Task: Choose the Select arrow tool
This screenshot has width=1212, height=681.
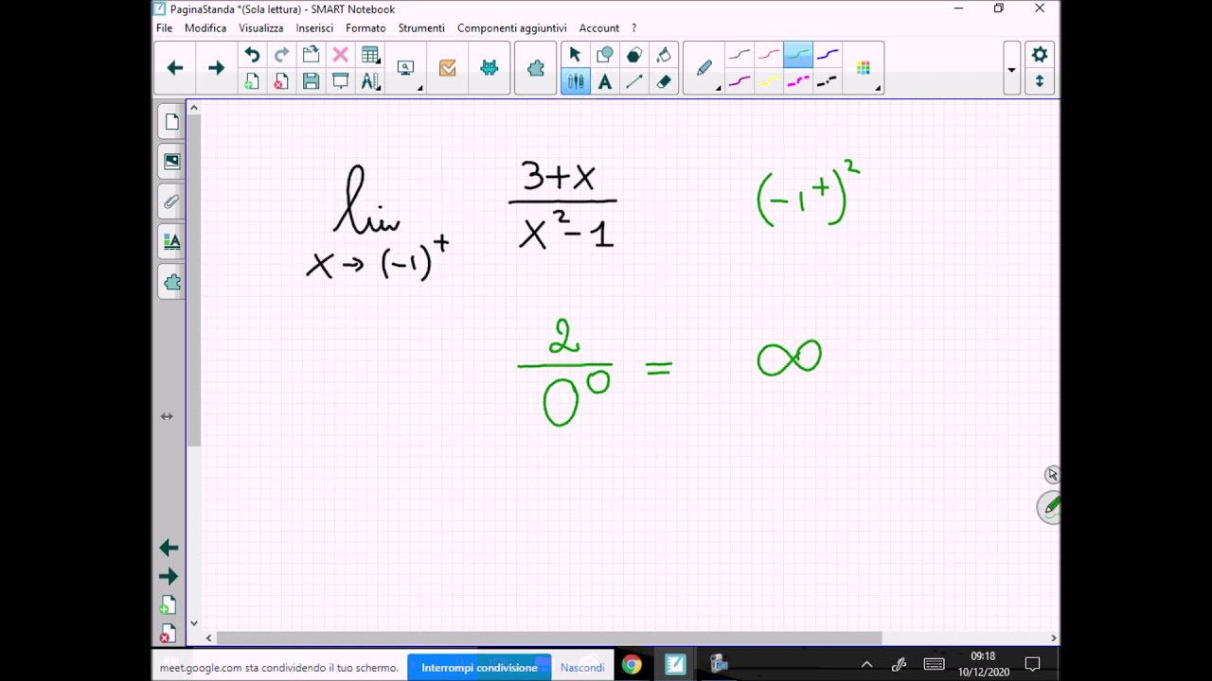Action: [x=575, y=55]
